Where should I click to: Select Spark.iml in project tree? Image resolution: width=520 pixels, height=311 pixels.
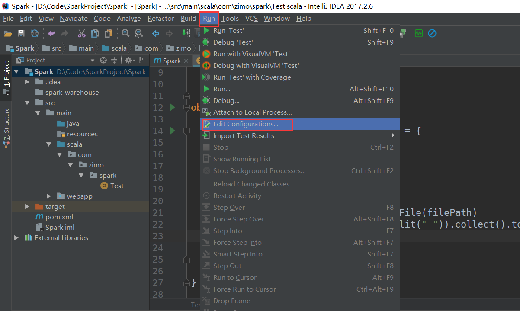click(x=55, y=227)
